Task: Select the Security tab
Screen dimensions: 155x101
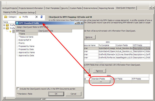Action: [64, 8]
